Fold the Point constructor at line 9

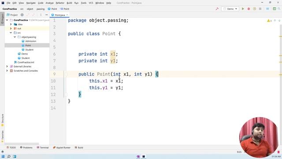pos(66,74)
